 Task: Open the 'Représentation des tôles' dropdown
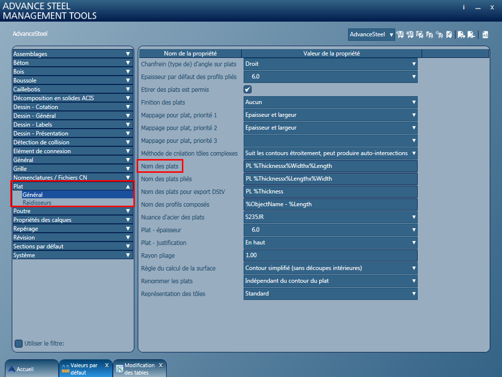pos(330,294)
